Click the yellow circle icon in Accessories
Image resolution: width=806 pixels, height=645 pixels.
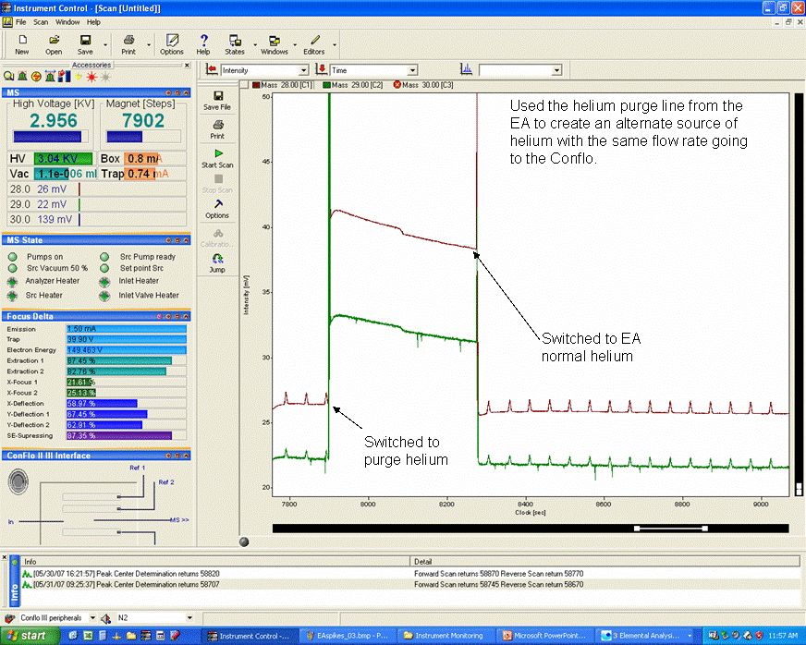point(36,77)
